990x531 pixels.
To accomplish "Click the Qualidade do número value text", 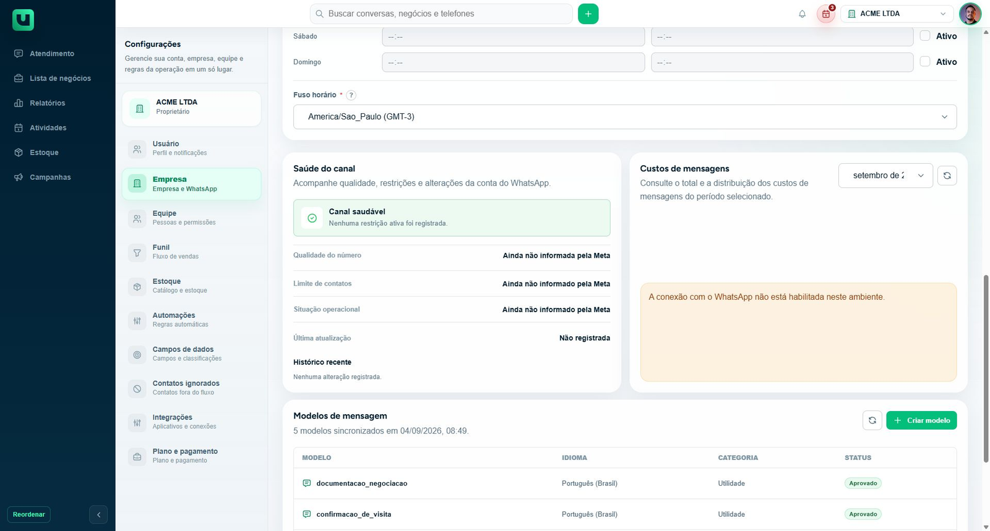I will (556, 256).
